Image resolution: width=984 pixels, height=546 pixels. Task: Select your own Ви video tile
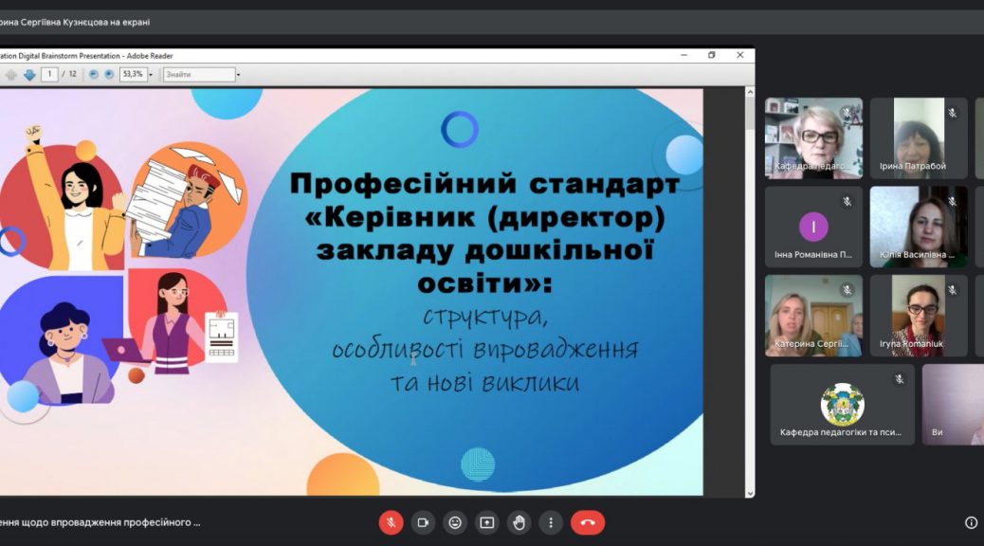953,405
